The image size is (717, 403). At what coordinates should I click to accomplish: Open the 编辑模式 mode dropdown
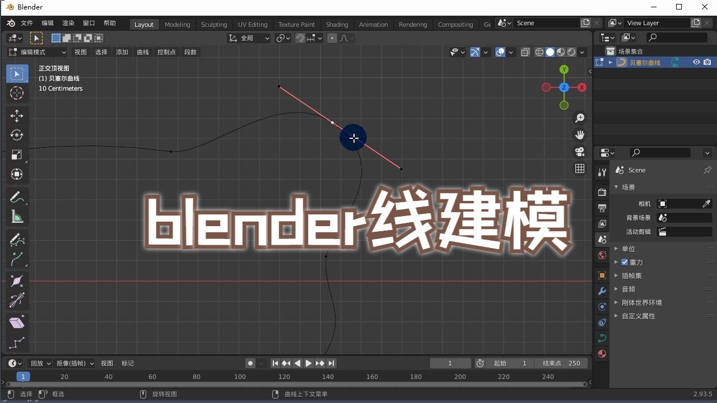coord(37,52)
